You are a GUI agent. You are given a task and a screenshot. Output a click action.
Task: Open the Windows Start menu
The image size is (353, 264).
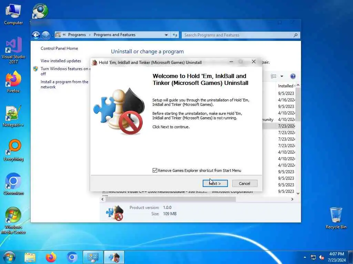[9, 257]
